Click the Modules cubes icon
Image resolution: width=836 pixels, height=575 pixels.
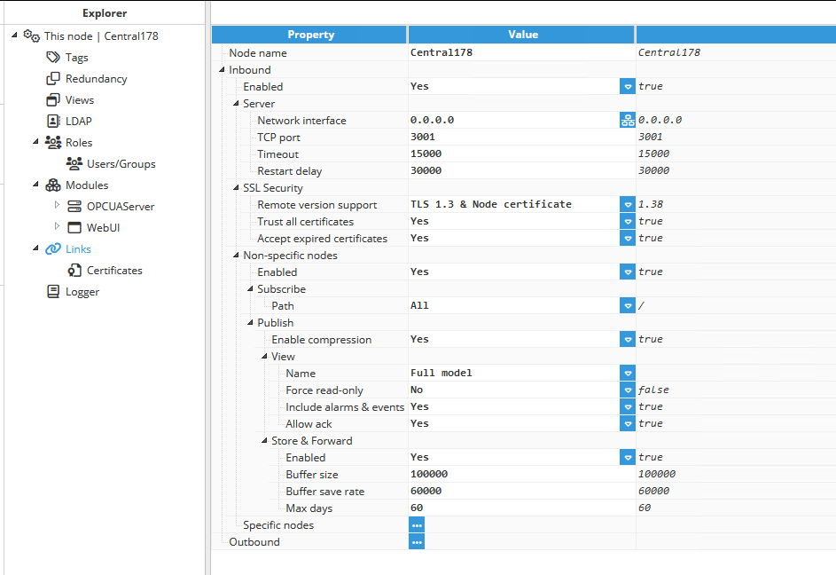pyautogui.click(x=53, y=185)
